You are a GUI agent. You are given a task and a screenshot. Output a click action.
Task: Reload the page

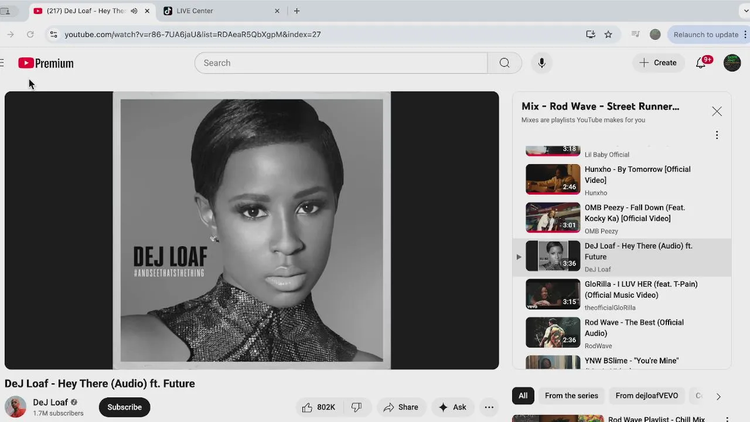(x=30, y=35)
